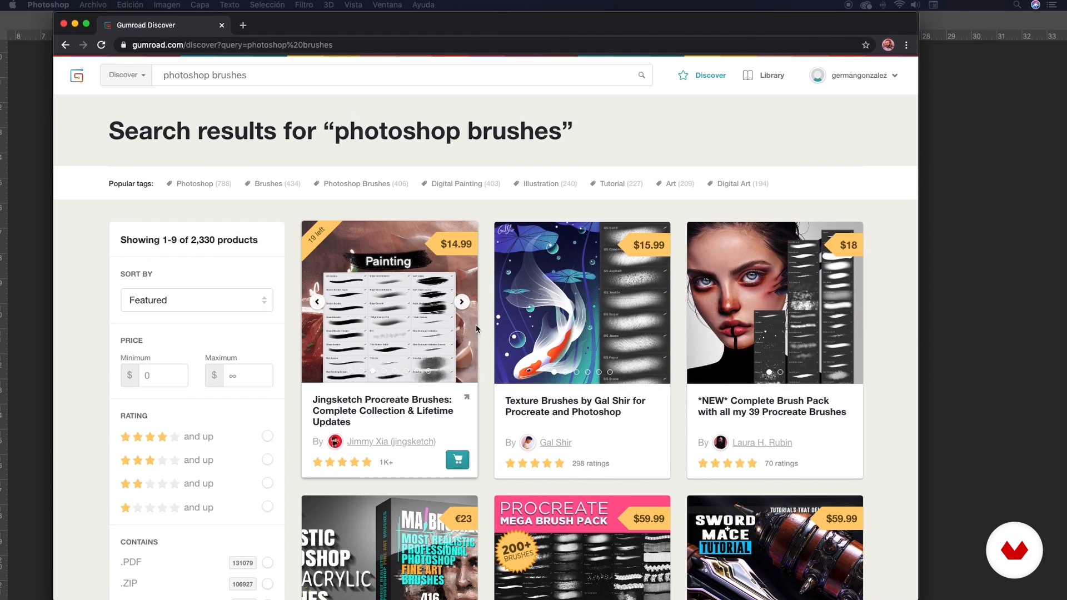This screenshot has width=1067, height=600.
Task: Reload the page with refresh icon
Action: (101, 45)
